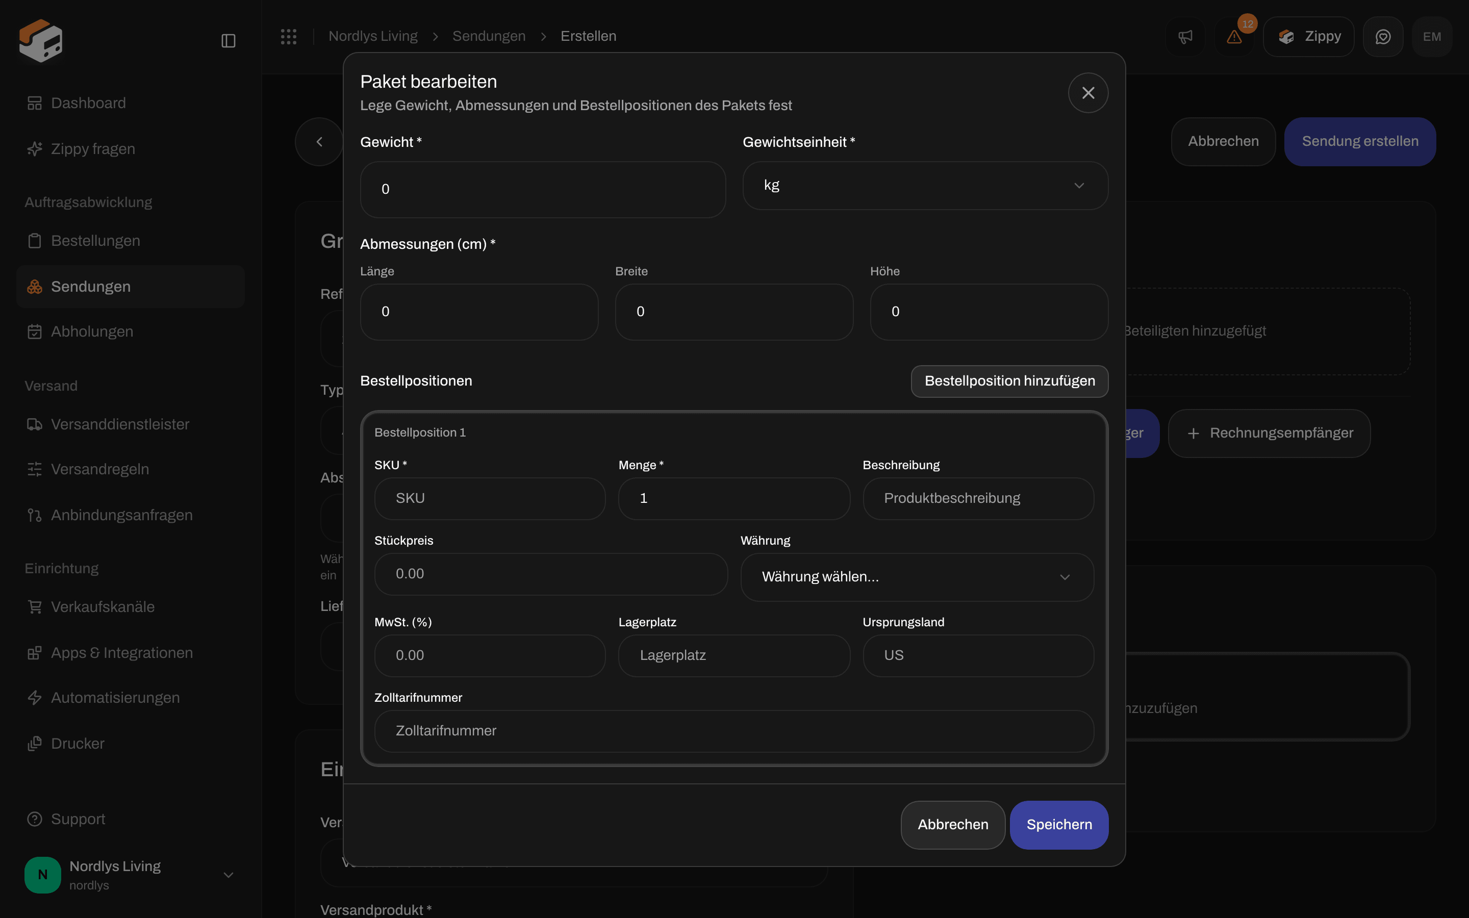Click Speichern in the dialog

coord(1059,825)
